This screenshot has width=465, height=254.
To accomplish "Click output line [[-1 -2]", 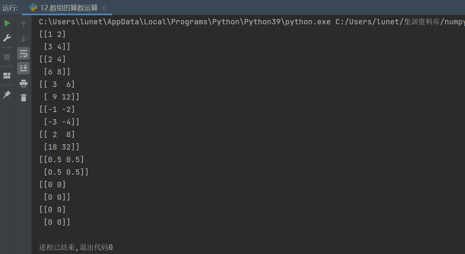I will [57, 109].
